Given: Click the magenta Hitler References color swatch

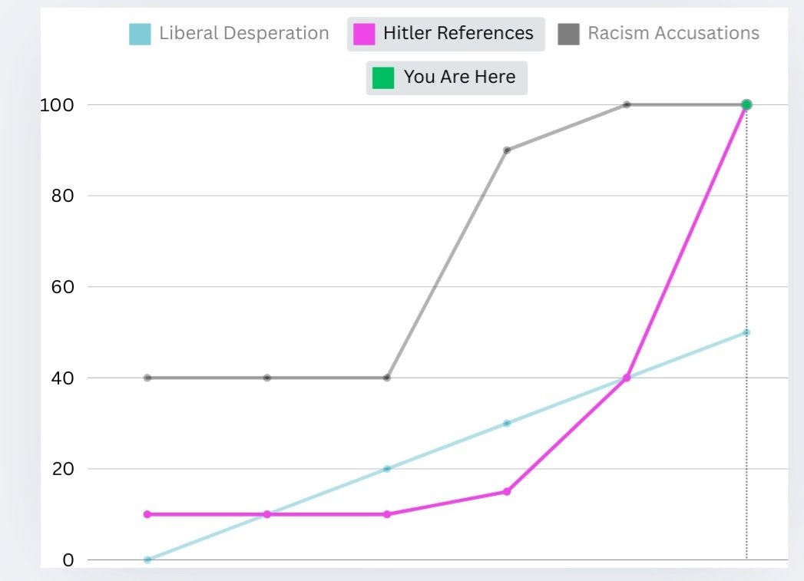Looking at the screenshot, I should point(364,34).
